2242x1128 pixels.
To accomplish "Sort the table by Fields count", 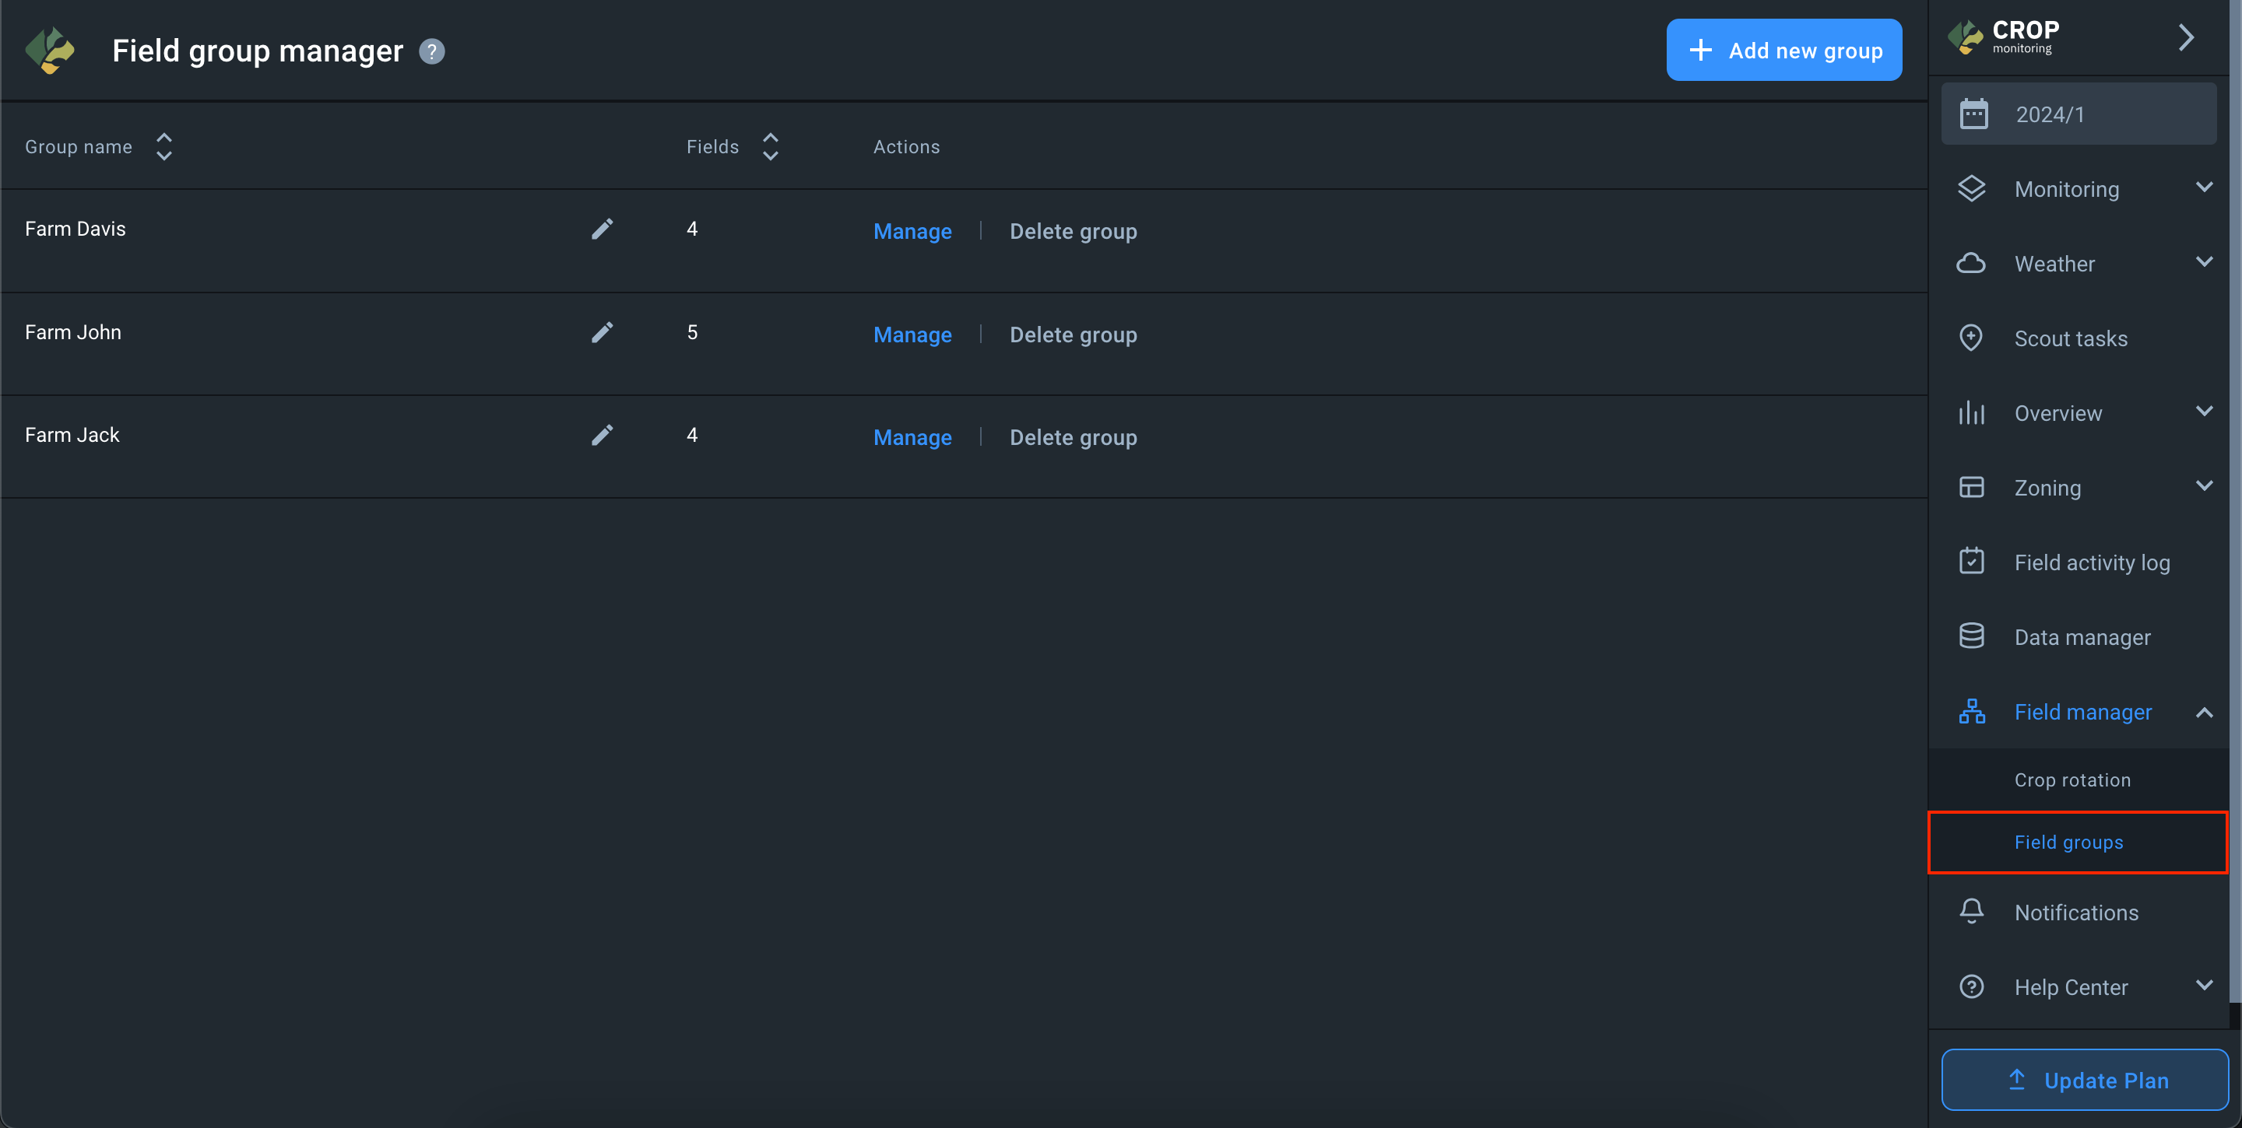I will pyautogui.click(x=769, y=147).
